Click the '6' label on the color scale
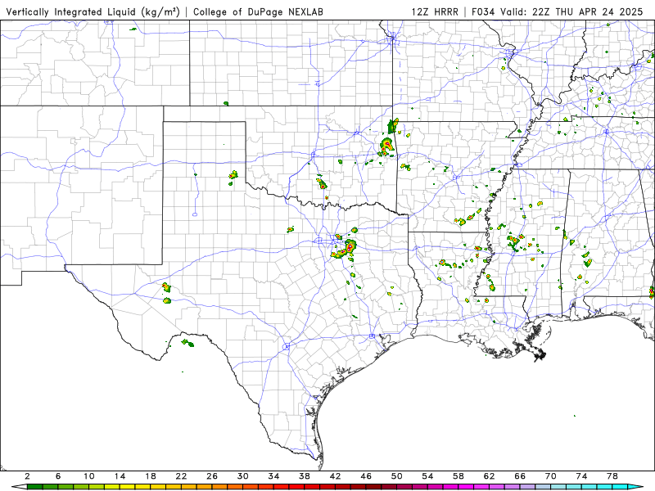 [x=58, y=476]
